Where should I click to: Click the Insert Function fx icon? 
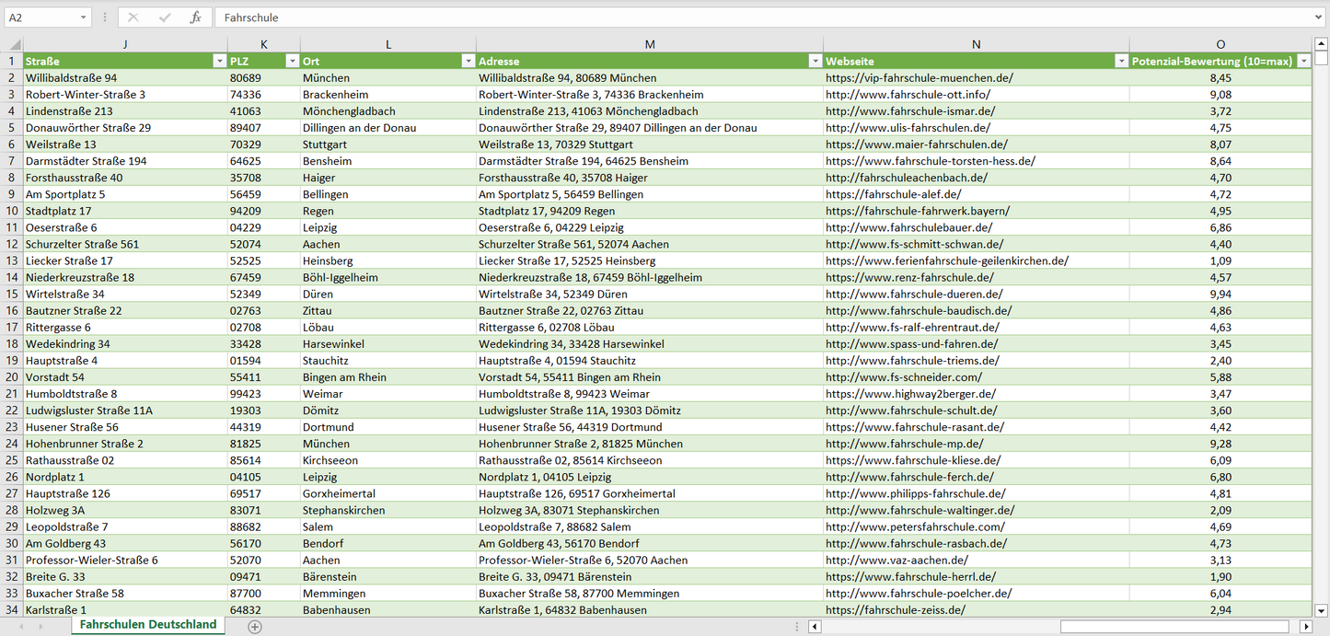(x=195, y=17)
